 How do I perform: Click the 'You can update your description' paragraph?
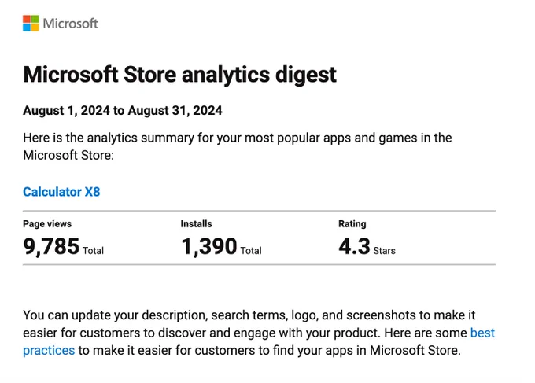pos(259,333)
